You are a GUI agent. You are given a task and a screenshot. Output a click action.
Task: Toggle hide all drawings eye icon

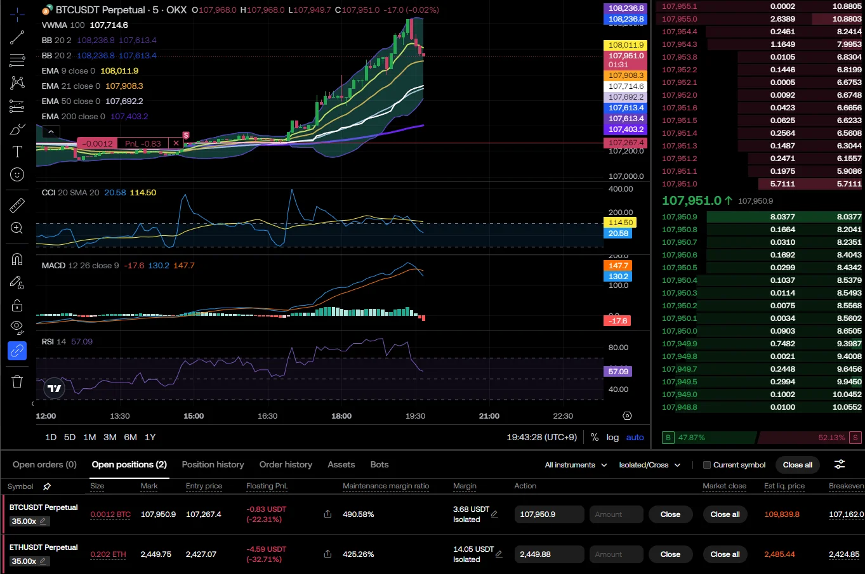[17, 327]
